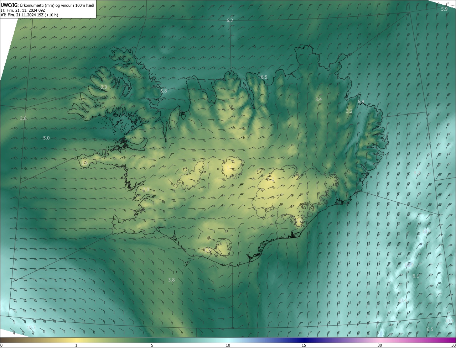456x348 pixels.
Task: Click the map value "3.4"
Action: pos(318,99)
